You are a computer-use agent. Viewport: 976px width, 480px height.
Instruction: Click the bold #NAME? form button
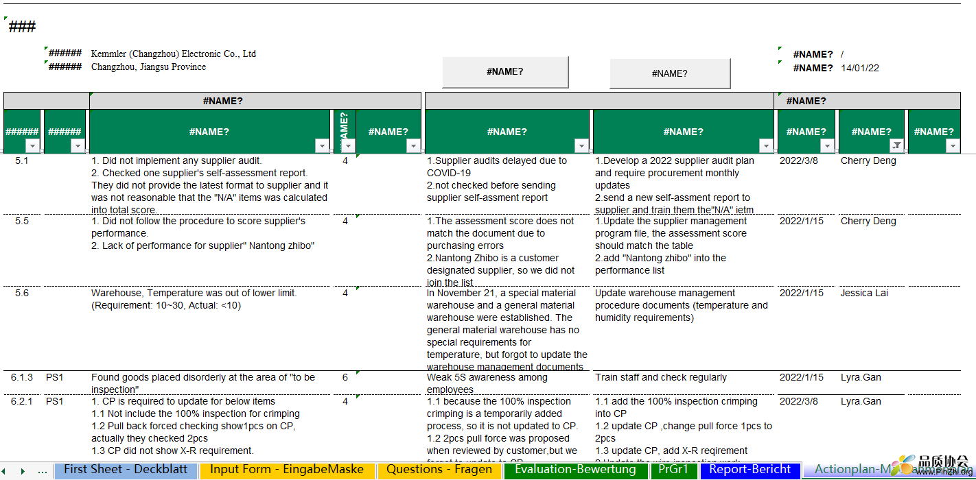[505, 72]
